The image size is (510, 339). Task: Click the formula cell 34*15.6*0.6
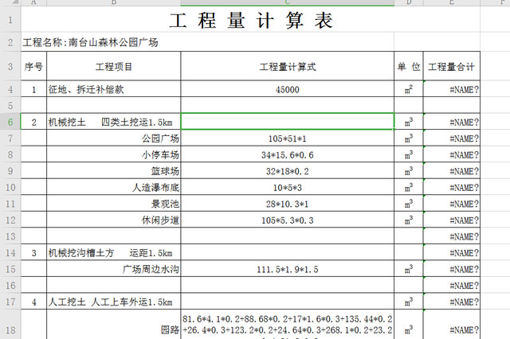(287, 154)
